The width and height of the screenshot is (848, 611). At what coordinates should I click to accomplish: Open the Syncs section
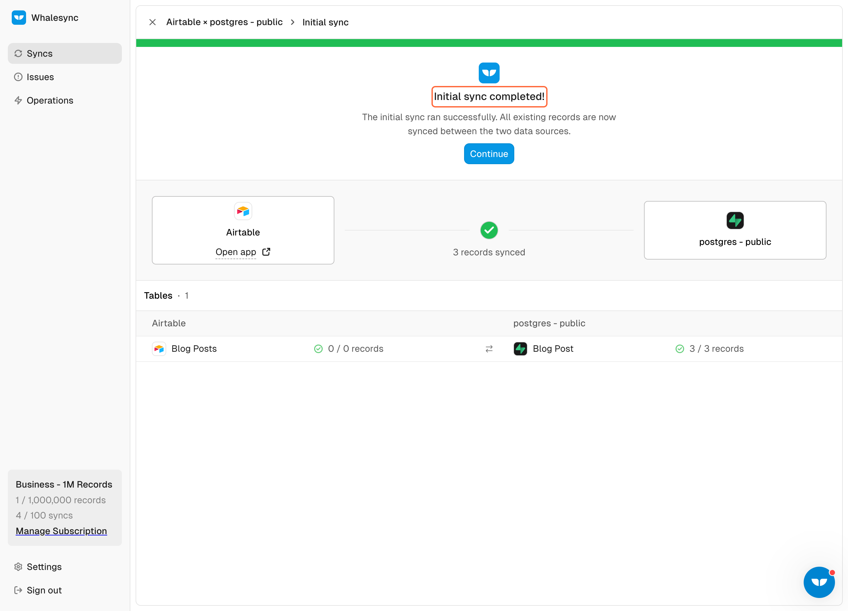click(x=65, y=53)
